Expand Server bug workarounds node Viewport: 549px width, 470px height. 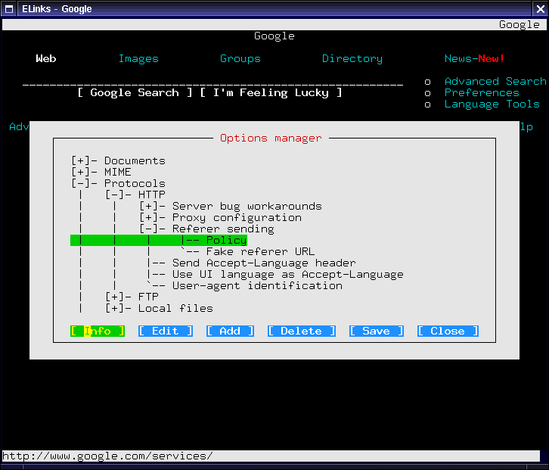point(149,207)
